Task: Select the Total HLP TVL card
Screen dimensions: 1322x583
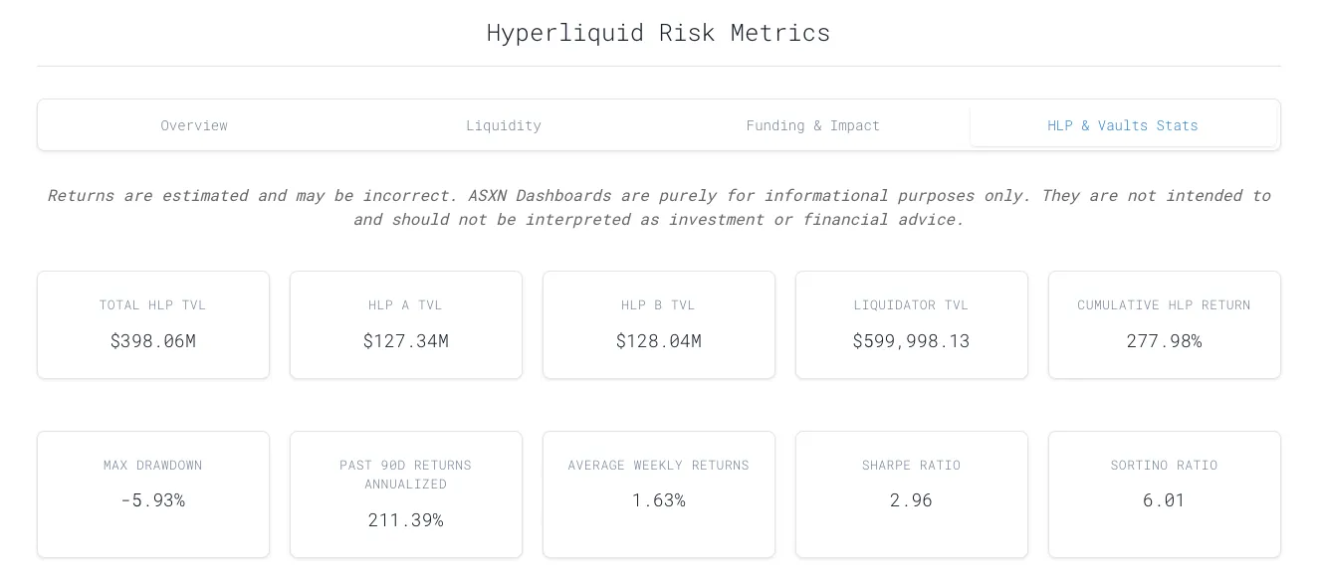Action: [153, 324]
